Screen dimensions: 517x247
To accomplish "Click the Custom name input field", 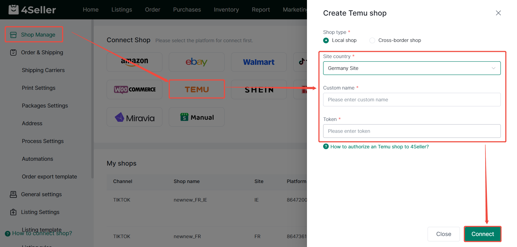I will click(412, 100).
